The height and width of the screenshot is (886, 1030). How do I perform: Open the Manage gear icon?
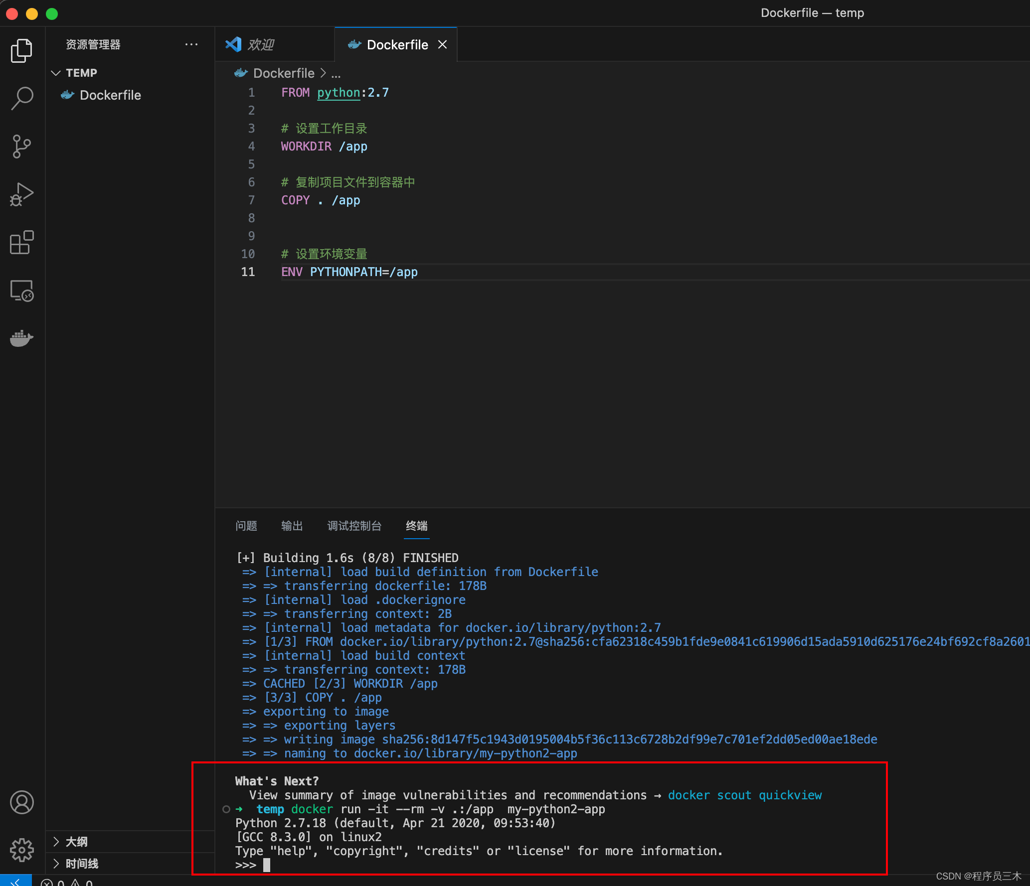[x=21, y=850]
